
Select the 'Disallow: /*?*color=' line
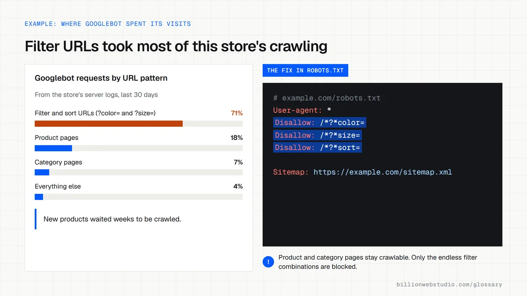click(320, 123)
